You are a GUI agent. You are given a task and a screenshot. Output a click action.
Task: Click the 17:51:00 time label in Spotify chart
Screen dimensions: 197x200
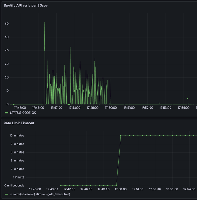(x=129, y=108)
